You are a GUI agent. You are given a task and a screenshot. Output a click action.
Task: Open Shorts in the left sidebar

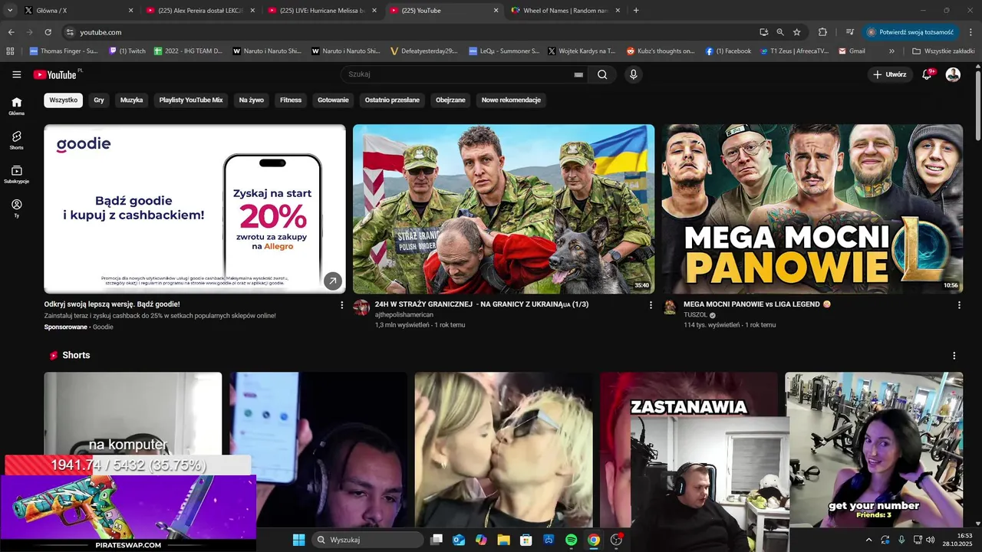pos(17,140)
